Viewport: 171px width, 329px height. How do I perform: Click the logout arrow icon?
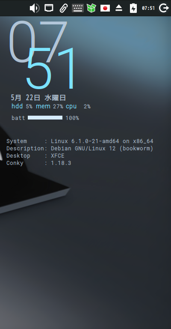point(164,9)
